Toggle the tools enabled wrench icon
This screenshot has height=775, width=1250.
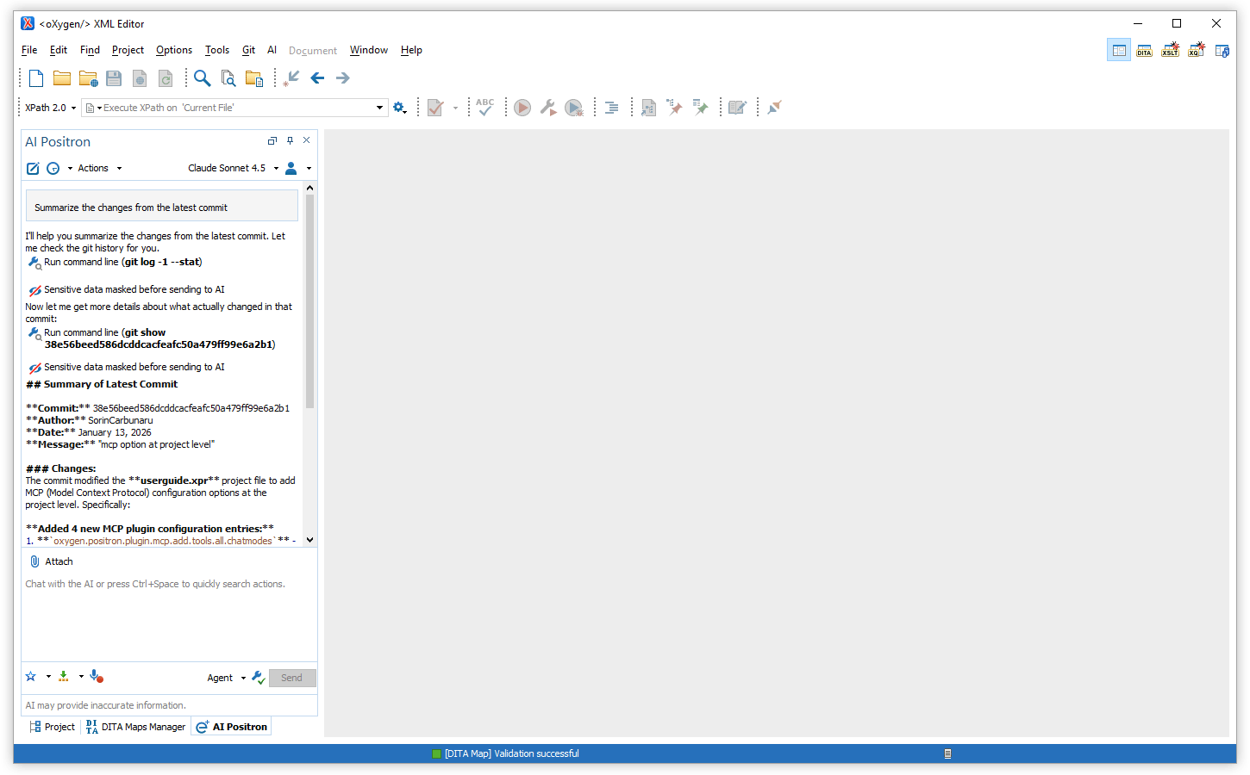pyautogui.click(x=258, y=678)
